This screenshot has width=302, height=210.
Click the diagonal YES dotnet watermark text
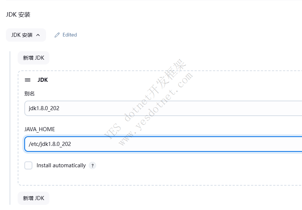(x=145, y=99)
